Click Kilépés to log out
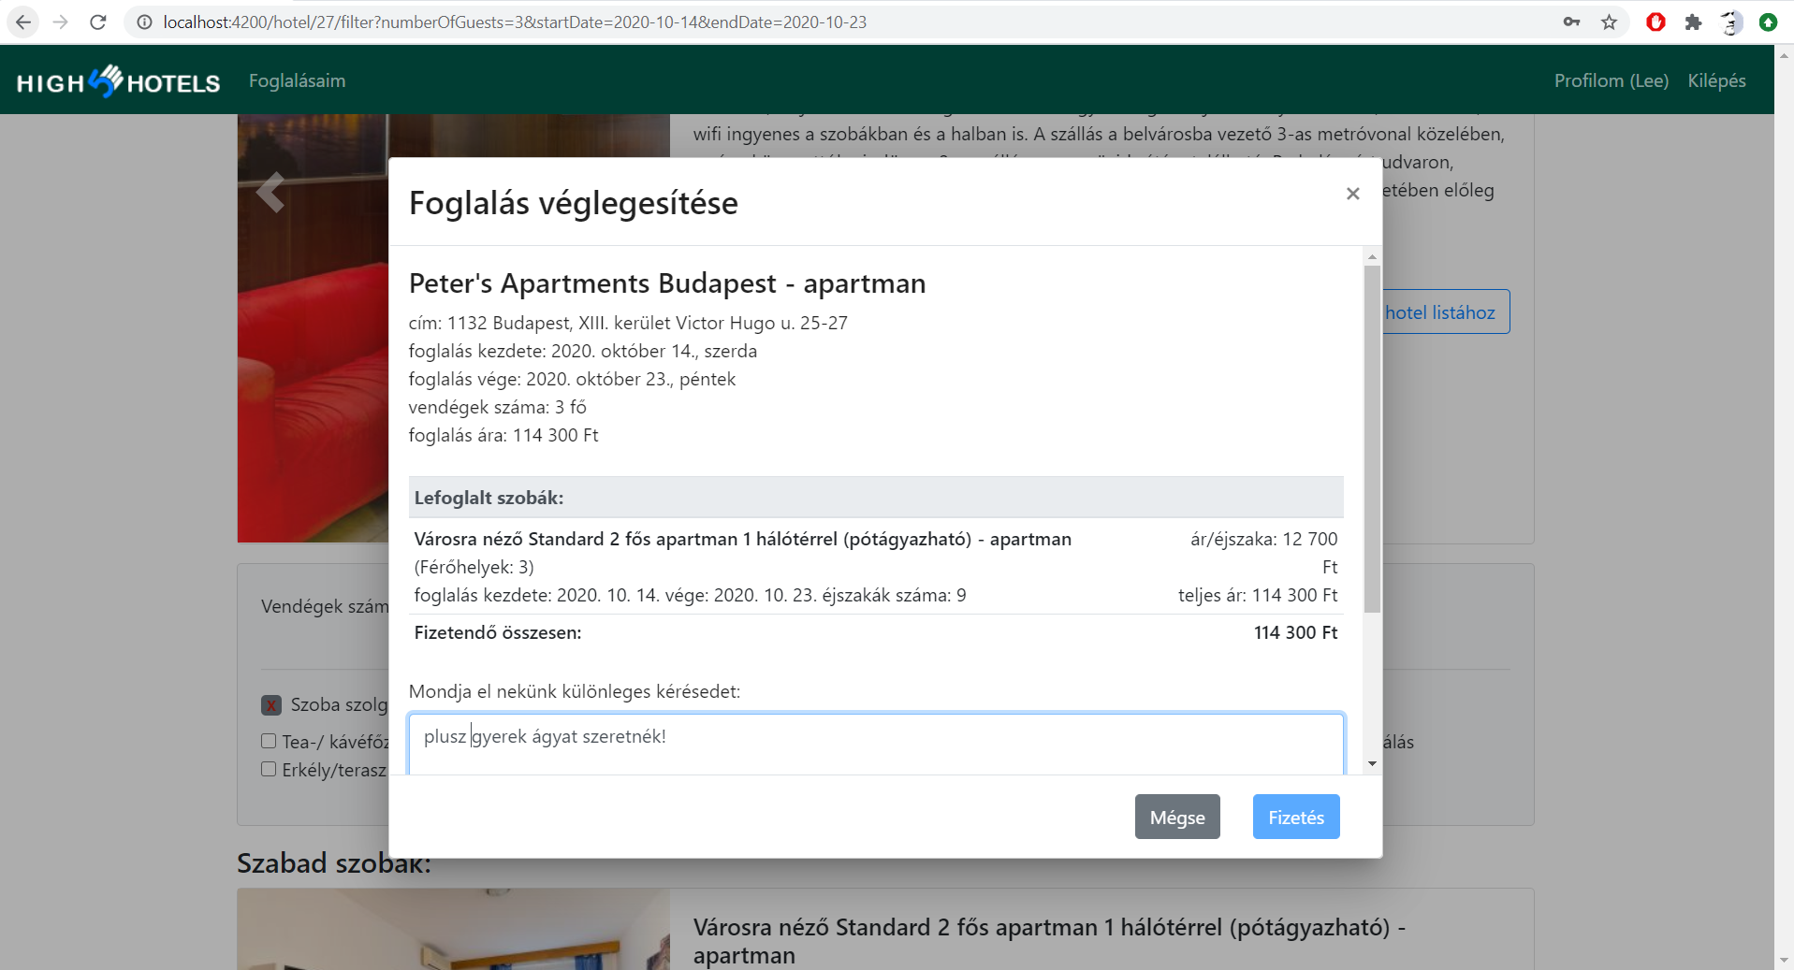This screenshot has height=970, width=1794. 1716,80
